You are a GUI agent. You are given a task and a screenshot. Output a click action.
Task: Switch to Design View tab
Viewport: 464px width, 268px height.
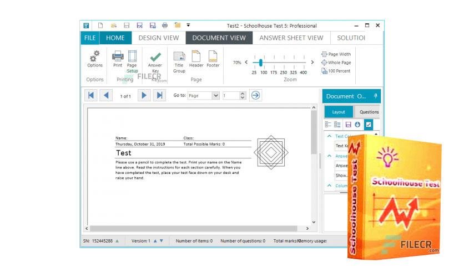click(x=159, y=38)
